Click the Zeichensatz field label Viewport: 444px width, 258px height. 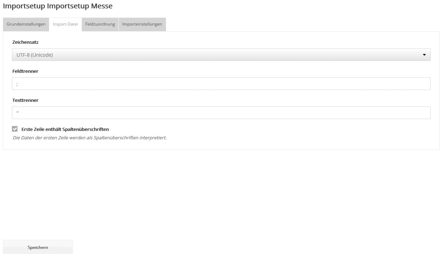pyautogui.click(x=25, y=42)
